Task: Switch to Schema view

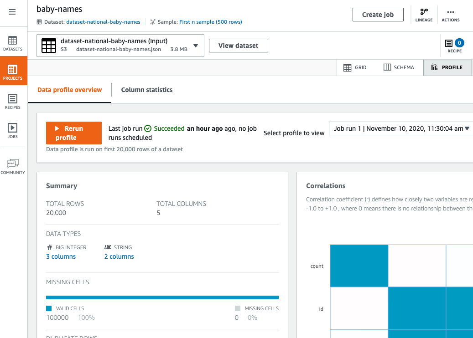Action: (x=399, y=67)
